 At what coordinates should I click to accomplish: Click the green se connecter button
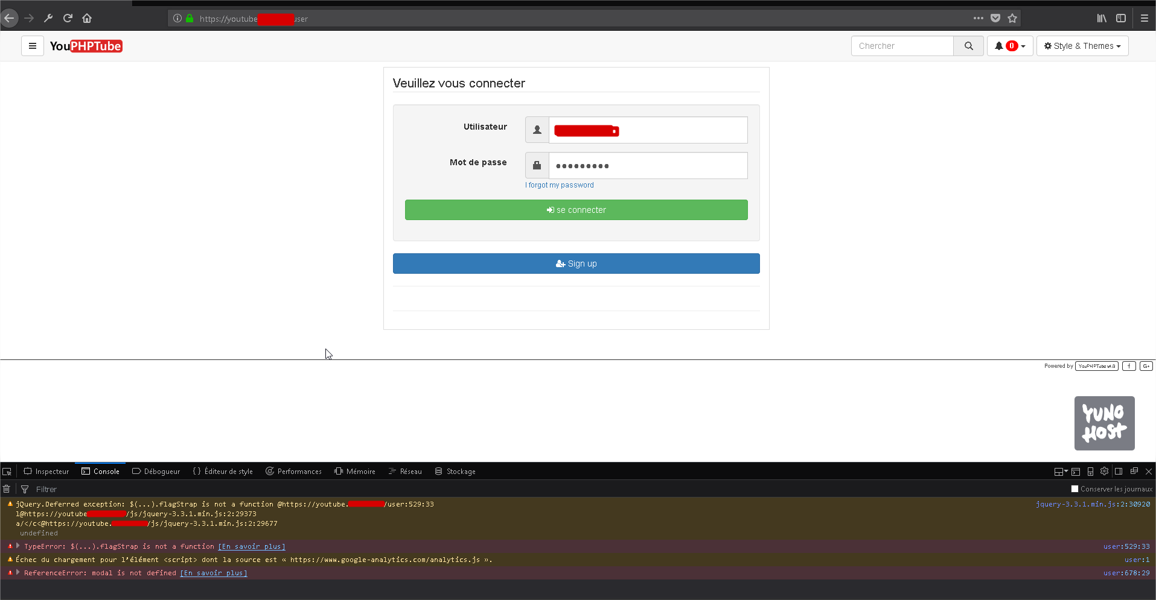[x=575, y=209]
